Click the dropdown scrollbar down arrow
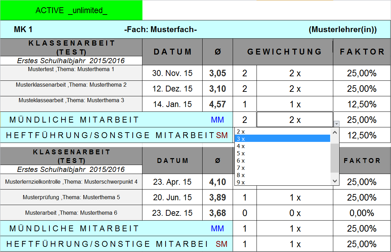 point(334,180)
